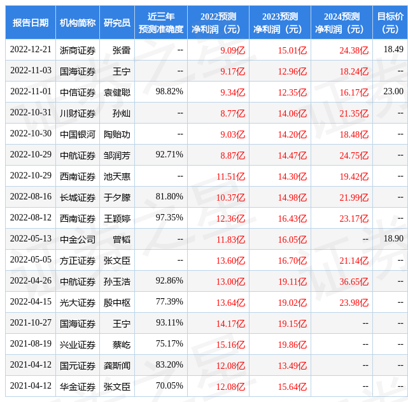Click the 报告日期 column header
The image size is (408, 402).
[31, 23]
